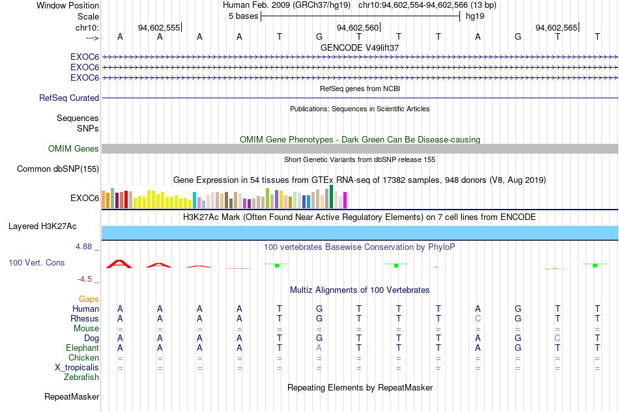The image size is (619, 412).
Task: Click the top EXOC6 transcript label
Action: (85, 57)
